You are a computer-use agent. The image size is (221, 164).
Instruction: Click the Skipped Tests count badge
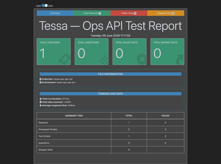pos(173,13)
